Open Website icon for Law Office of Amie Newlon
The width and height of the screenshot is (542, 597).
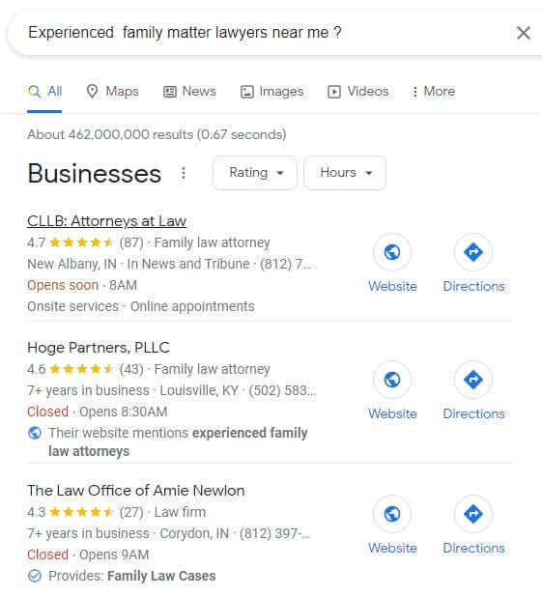(x=392, y=514)
